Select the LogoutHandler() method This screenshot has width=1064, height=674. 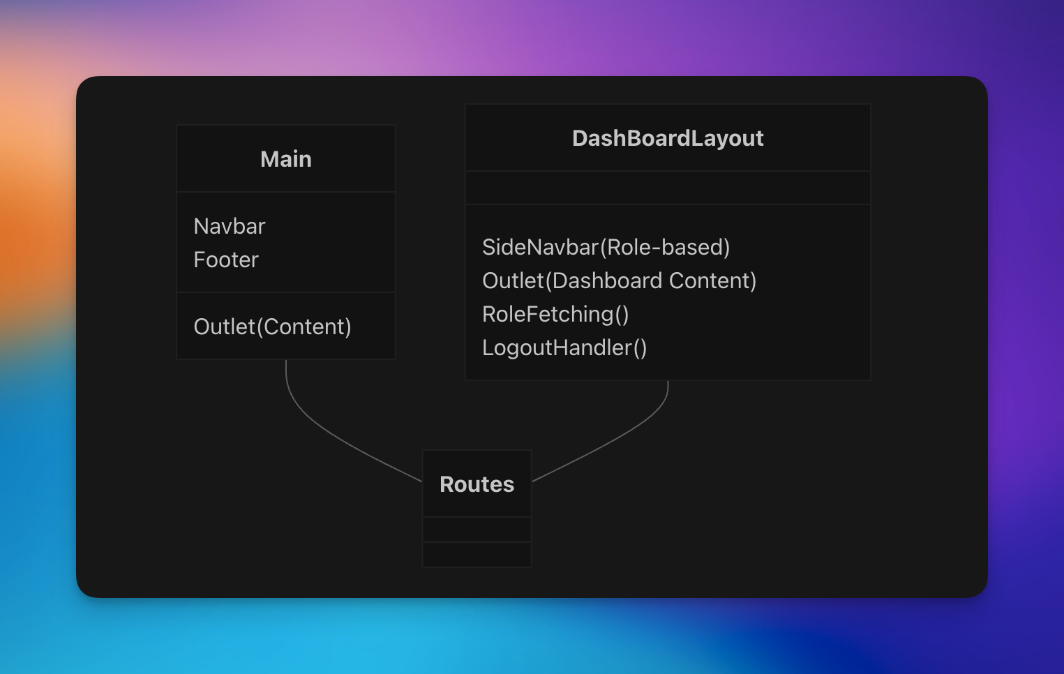[564, 347]
